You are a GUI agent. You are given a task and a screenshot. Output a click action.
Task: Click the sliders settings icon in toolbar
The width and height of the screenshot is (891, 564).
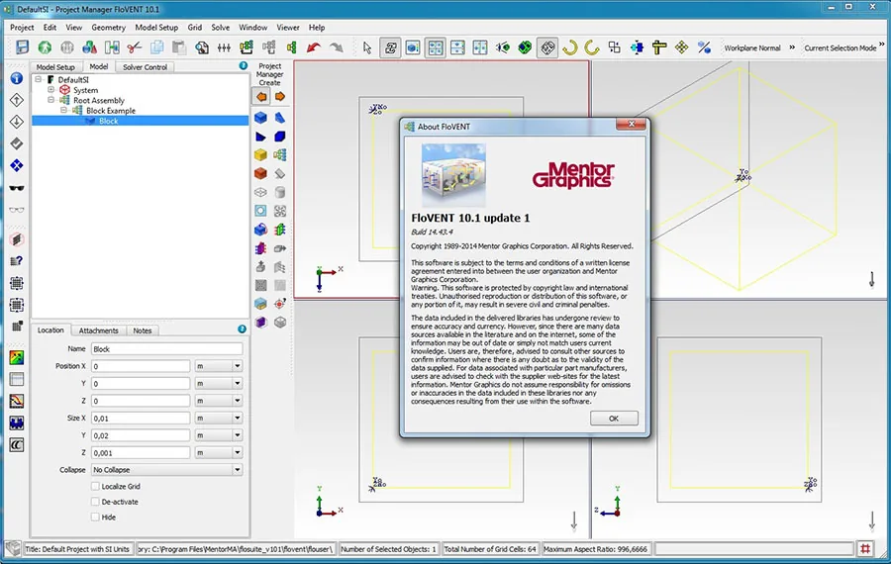point(224,47)
